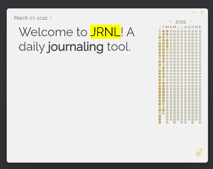The width and height of the screenshot is (213, 169).
Task: Pick the N (November) month header
Action: (196, 27)
